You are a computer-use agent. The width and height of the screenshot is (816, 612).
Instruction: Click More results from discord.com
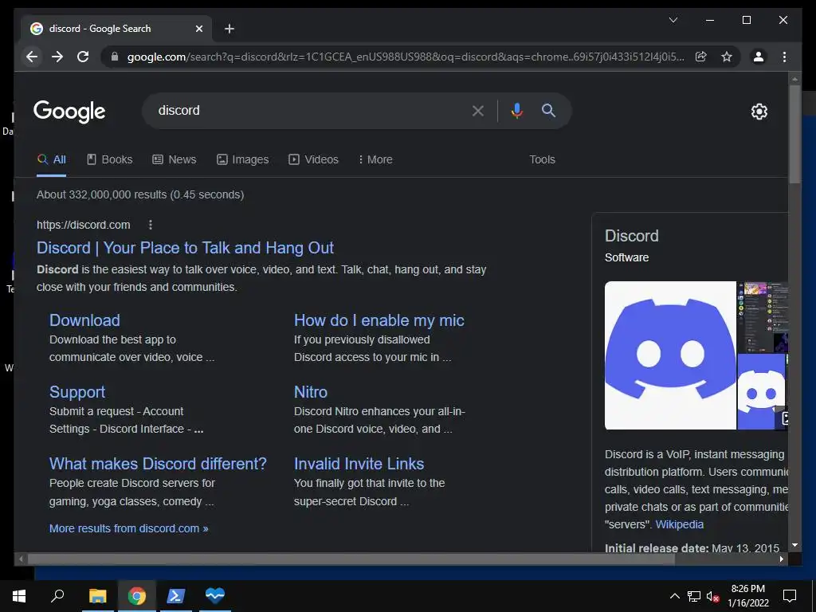point(128,528)
